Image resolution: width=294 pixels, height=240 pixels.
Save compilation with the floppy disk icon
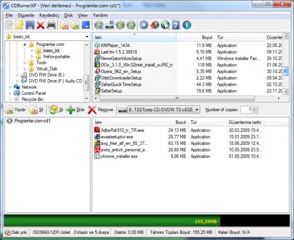(x=30, y=25)
